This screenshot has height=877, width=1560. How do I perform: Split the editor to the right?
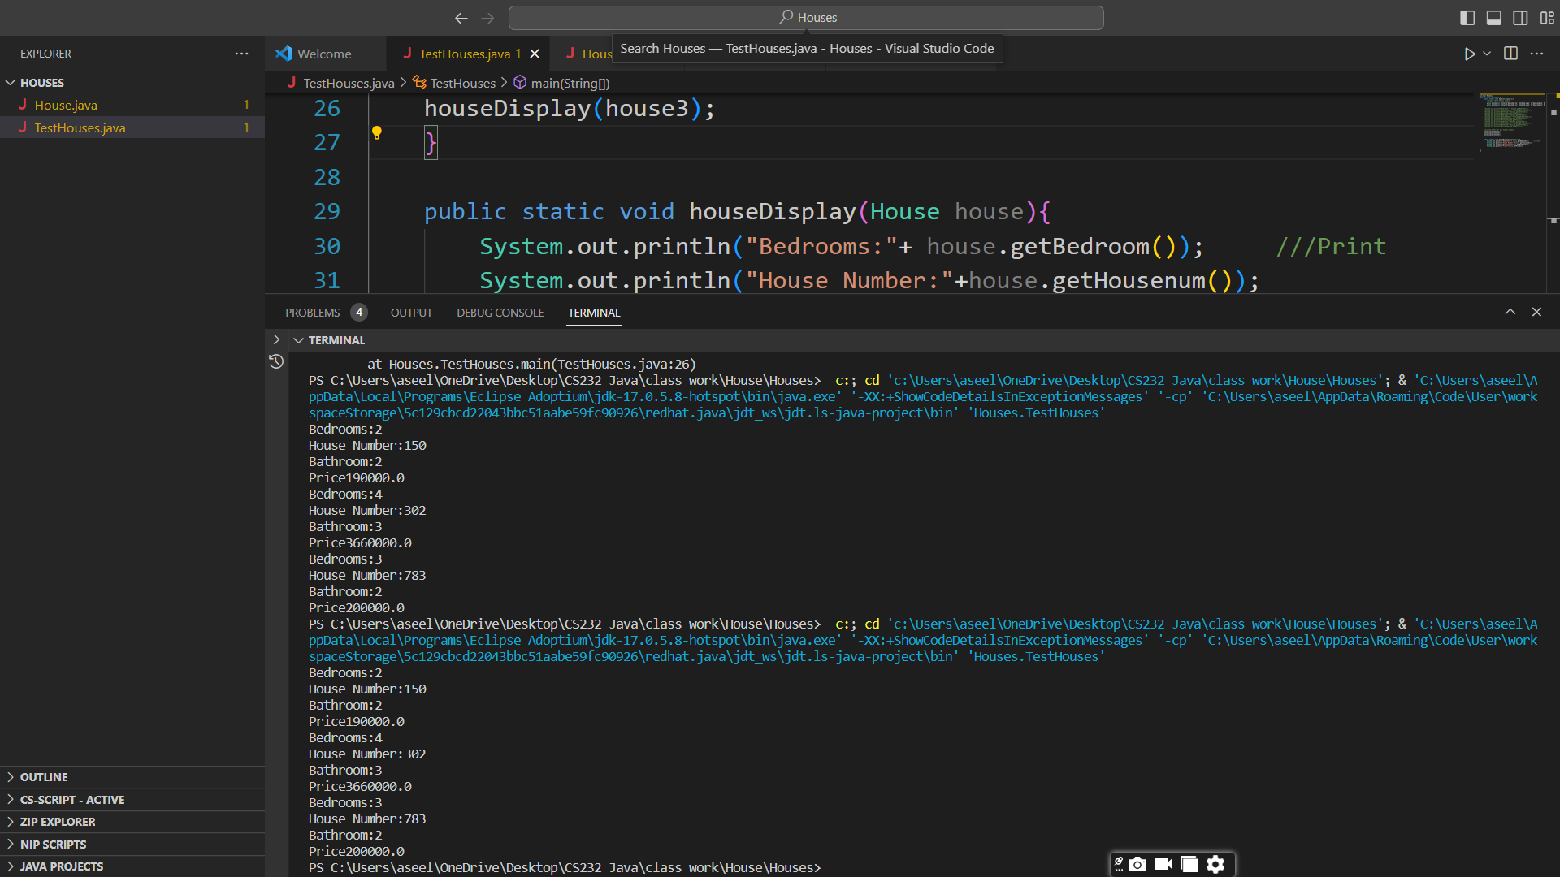1510,54
